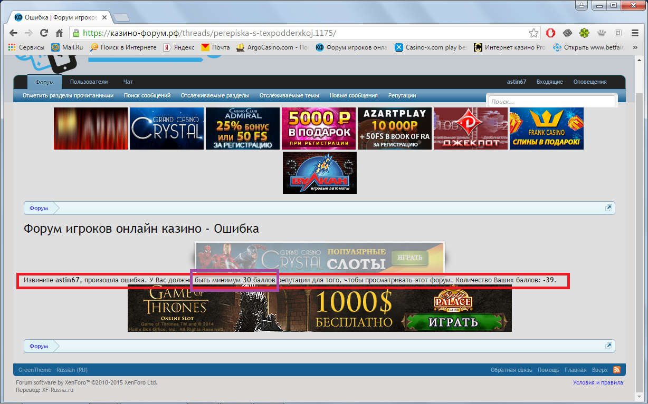648x404 pixels.
Task: Click the address bar URL
Action: click(x=209, y=33)
